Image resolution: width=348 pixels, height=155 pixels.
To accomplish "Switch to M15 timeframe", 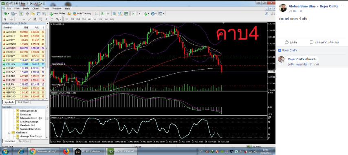I will (78, 19).
